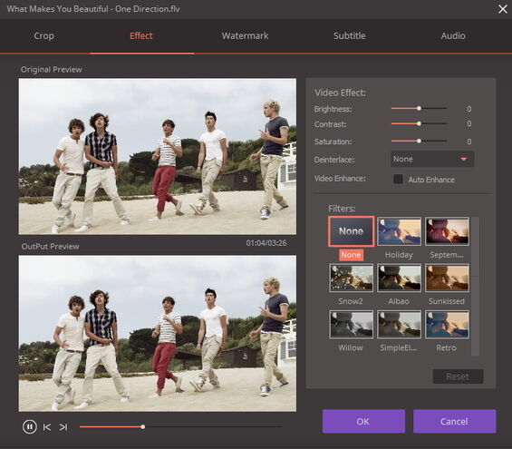Click the Reset button
This screenshot has height=449, width=512.
[x=459, y=376]
